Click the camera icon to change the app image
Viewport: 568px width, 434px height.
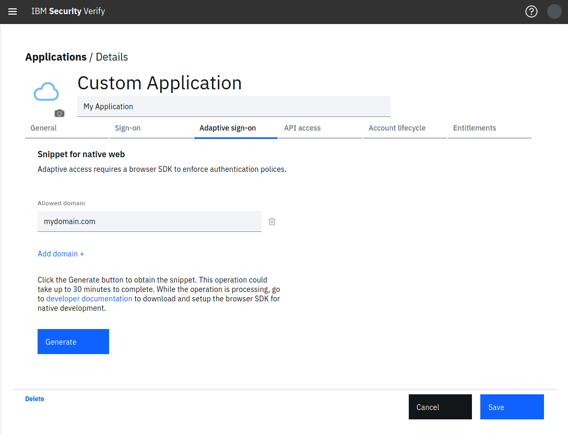pos(60,113)
